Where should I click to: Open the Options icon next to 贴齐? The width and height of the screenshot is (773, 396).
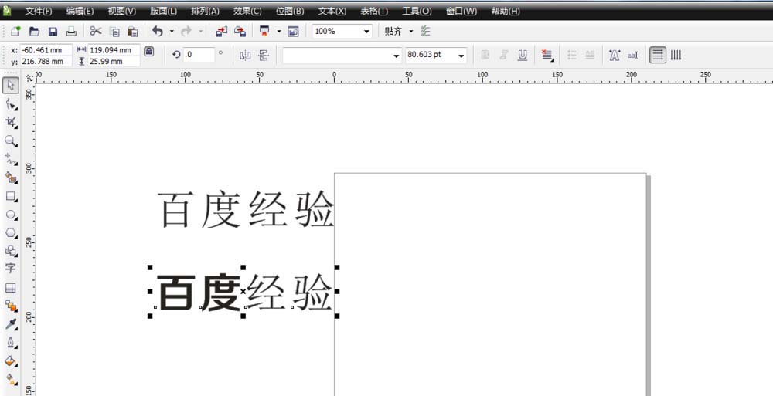tap(425, 32)
